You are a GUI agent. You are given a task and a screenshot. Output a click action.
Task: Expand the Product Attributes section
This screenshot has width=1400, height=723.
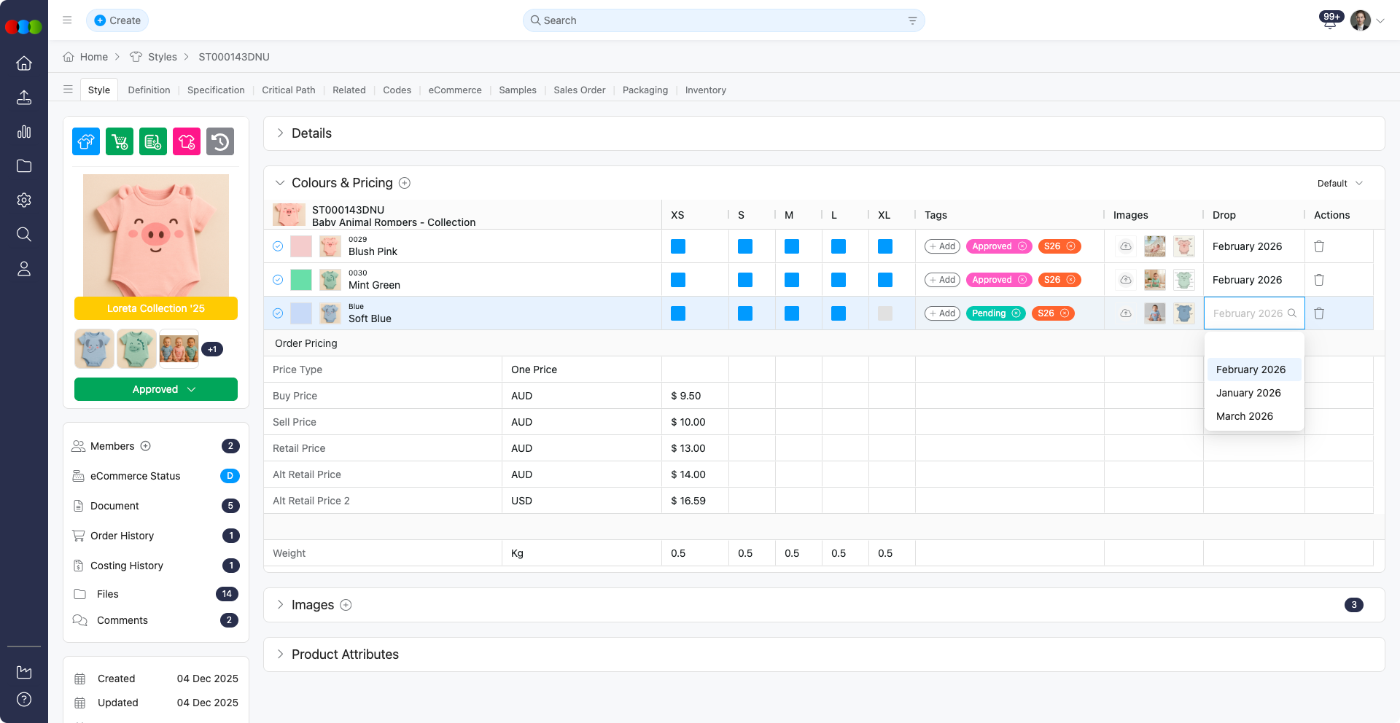[x=280, y=654]
